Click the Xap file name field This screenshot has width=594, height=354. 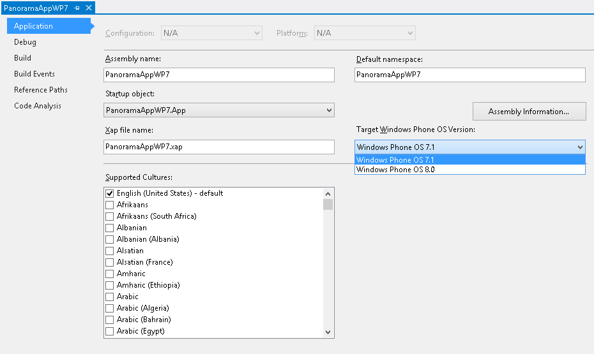pyautogui.click(x=218, y=147)
